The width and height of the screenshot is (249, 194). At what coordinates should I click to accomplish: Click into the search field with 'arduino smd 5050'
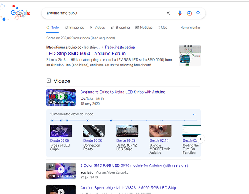(x=105, y=13)
